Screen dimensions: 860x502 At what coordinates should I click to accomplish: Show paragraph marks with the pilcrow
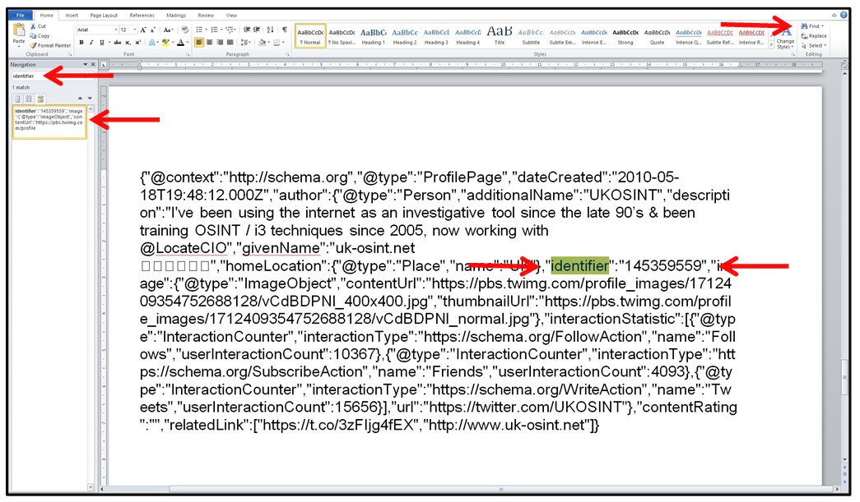284,30
